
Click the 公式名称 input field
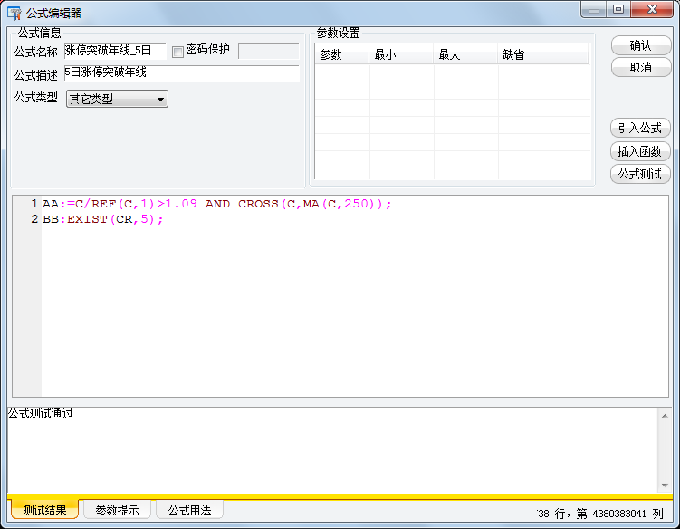pyautogui.click(x=115, y=52)
